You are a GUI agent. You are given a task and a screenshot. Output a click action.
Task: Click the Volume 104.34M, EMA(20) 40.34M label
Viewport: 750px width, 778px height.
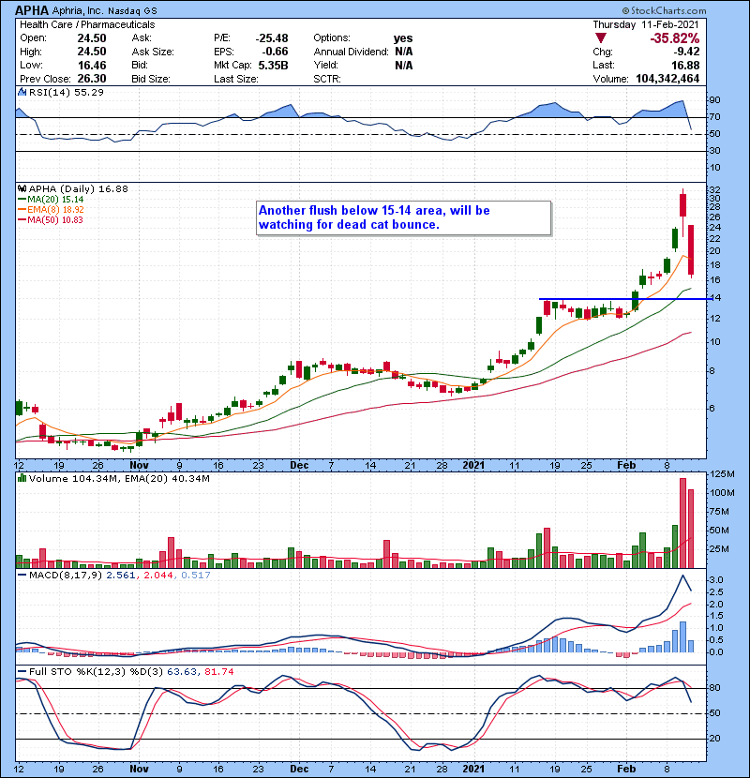pyautogui.click(x=119, y=479)
